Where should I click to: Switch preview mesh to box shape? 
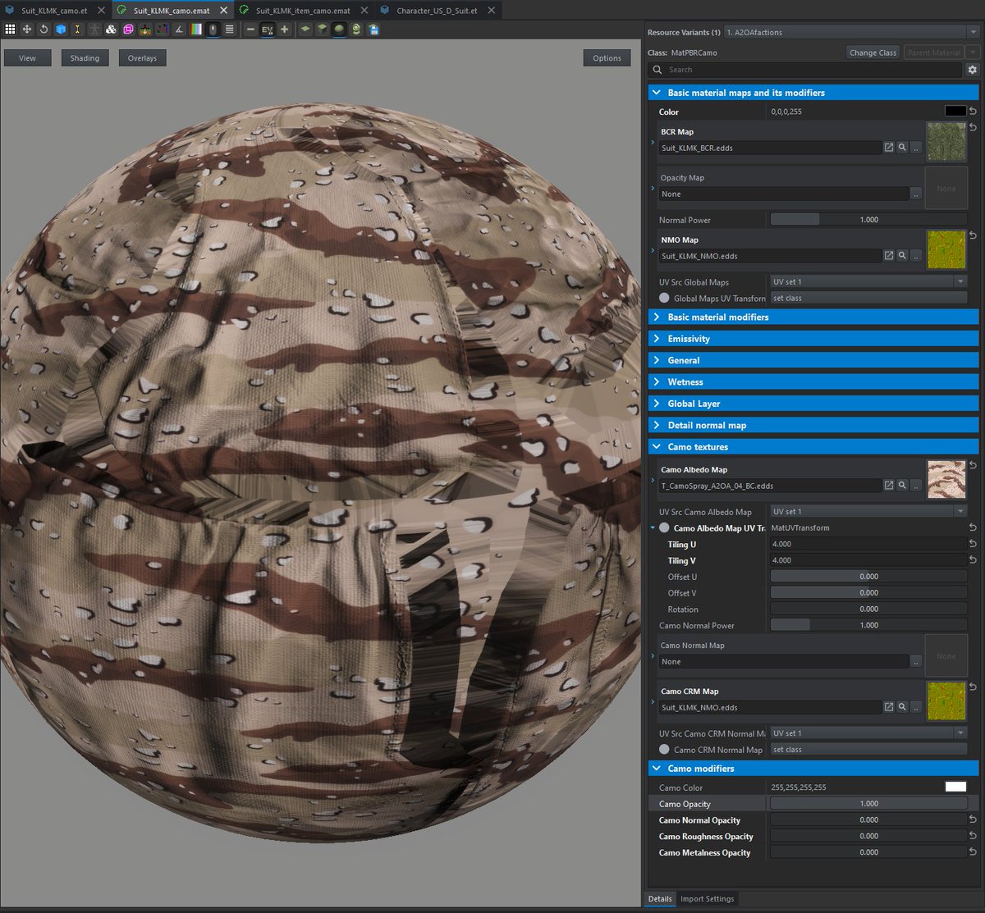[x=322, y=30]
